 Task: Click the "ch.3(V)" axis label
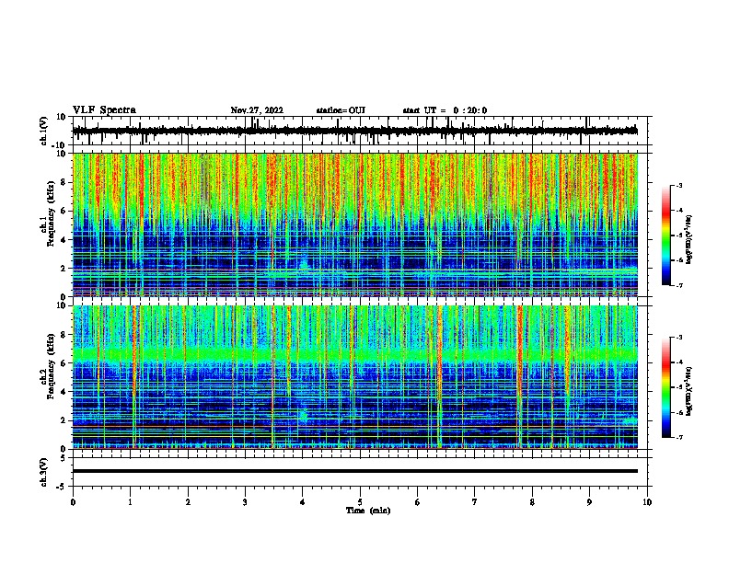[x=44, y=472]
